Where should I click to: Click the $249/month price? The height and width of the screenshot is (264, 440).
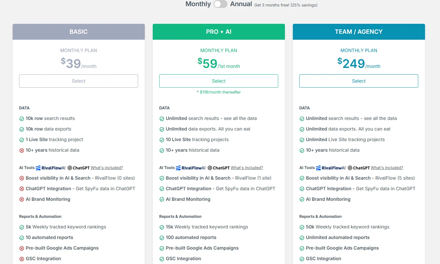point(359,63)
